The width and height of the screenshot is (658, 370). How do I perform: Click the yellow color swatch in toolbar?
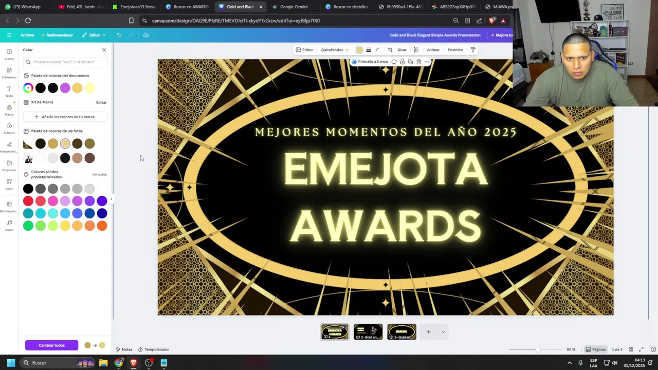[x=359, y=50]
